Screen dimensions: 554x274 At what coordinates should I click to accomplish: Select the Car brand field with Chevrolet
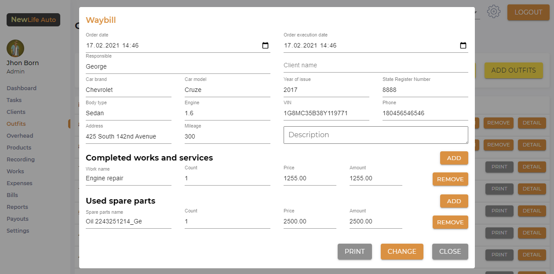pos(128,90)
